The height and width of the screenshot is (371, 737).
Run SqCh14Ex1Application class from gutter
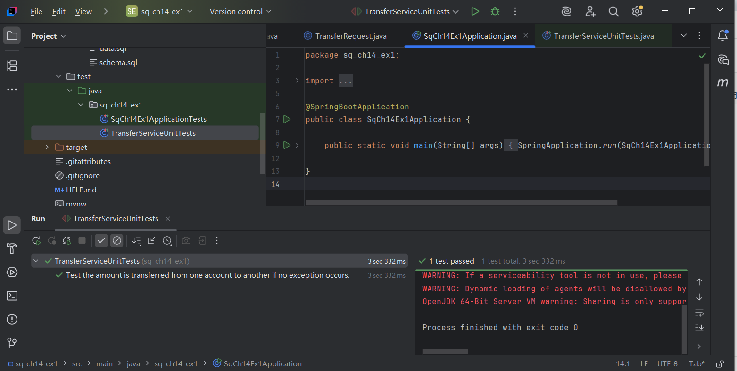coord(287,119)
